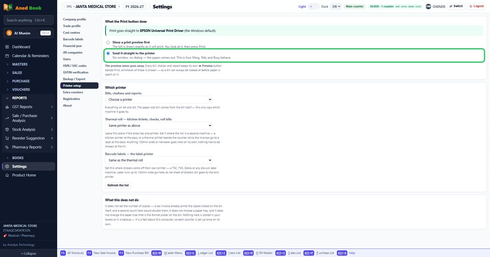
Task: Open the EN language dropdown
Action: pos(336,6)
